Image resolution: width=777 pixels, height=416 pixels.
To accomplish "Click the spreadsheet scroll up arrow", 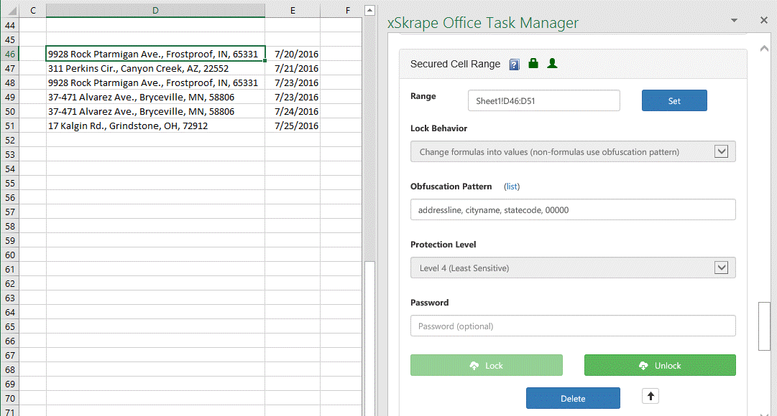I will tap(369, 10).
